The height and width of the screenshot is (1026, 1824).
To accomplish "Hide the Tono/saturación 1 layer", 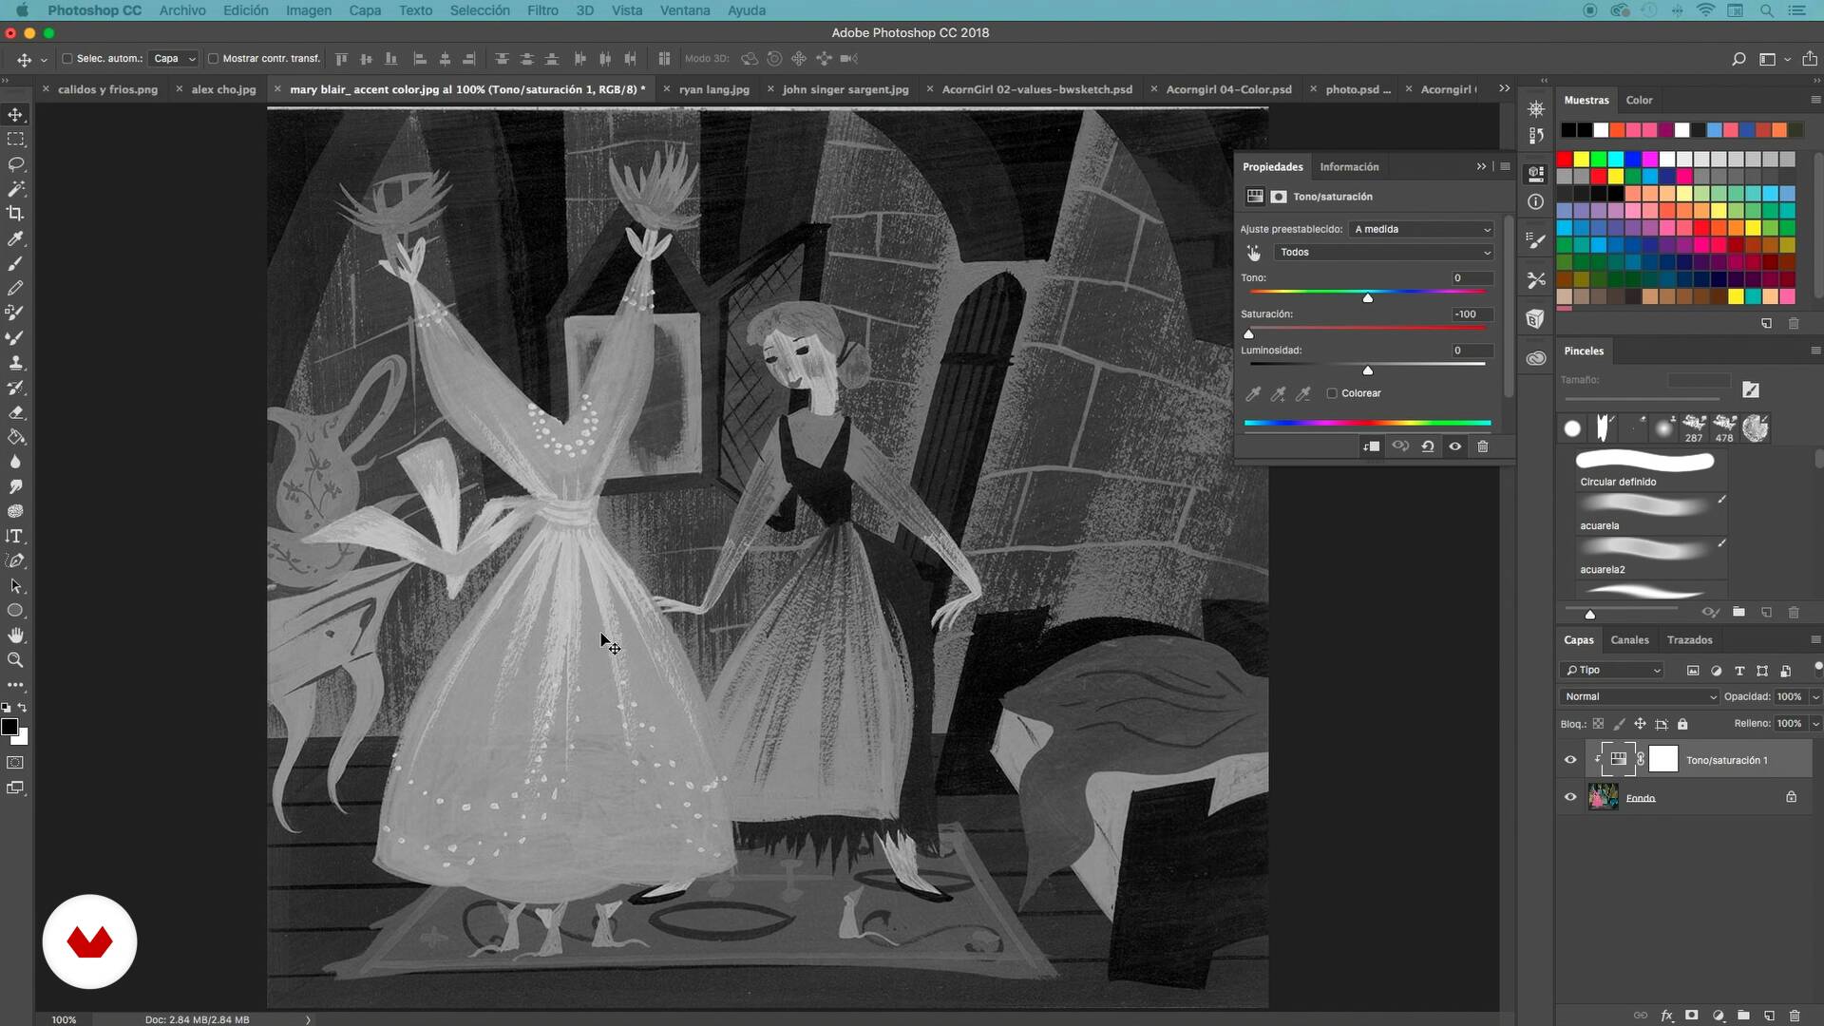I will (x=1570, y=760).
